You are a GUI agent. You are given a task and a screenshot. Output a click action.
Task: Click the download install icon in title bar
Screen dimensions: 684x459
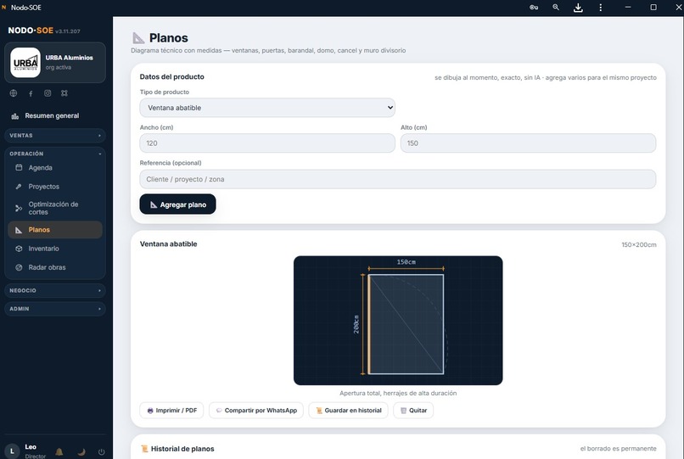pyautogui.click(x=578, y=8)
